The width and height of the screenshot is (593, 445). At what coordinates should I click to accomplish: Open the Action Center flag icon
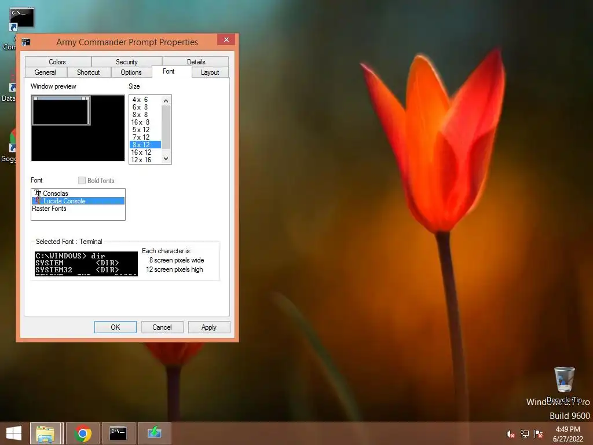pyautogui.click(x=539, y=434)
